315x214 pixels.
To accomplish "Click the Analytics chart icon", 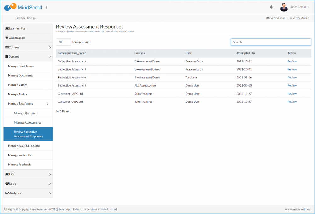I will click(7, 193).
